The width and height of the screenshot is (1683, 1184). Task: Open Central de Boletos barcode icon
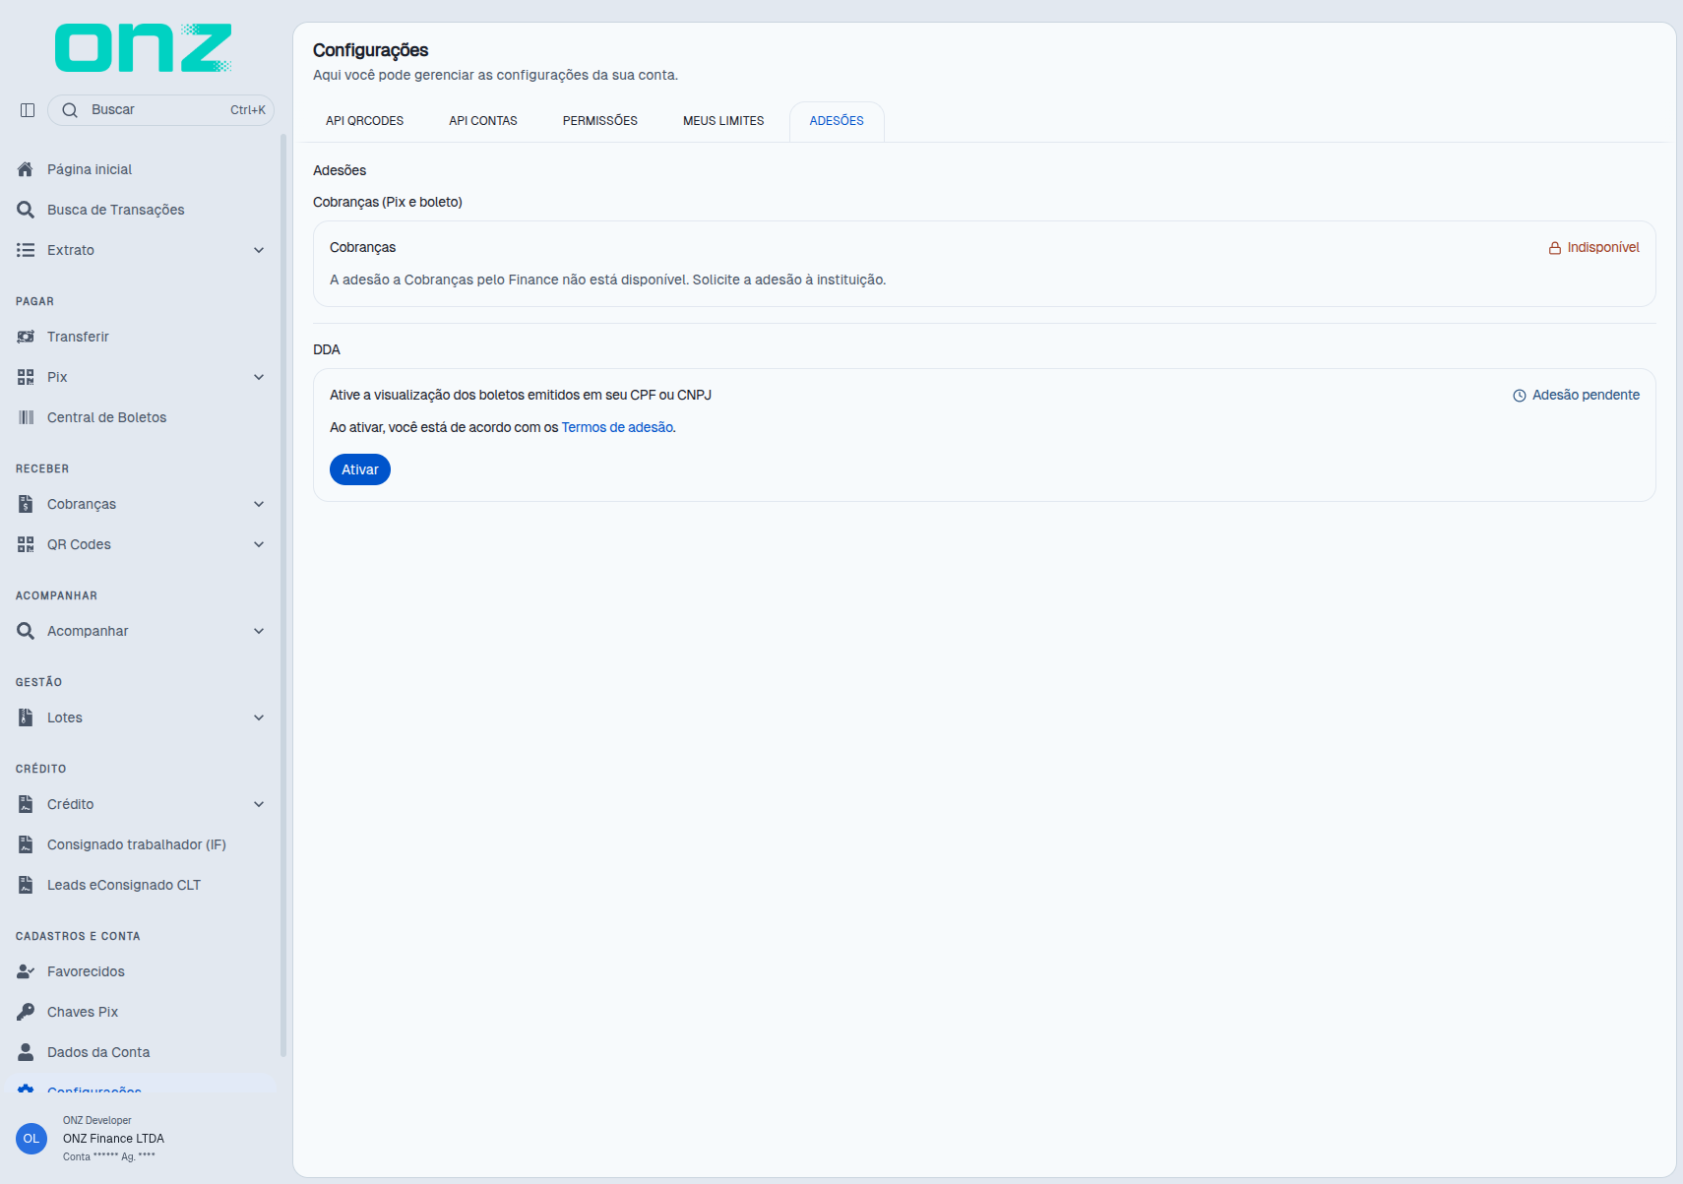click(x=26, y=417)
